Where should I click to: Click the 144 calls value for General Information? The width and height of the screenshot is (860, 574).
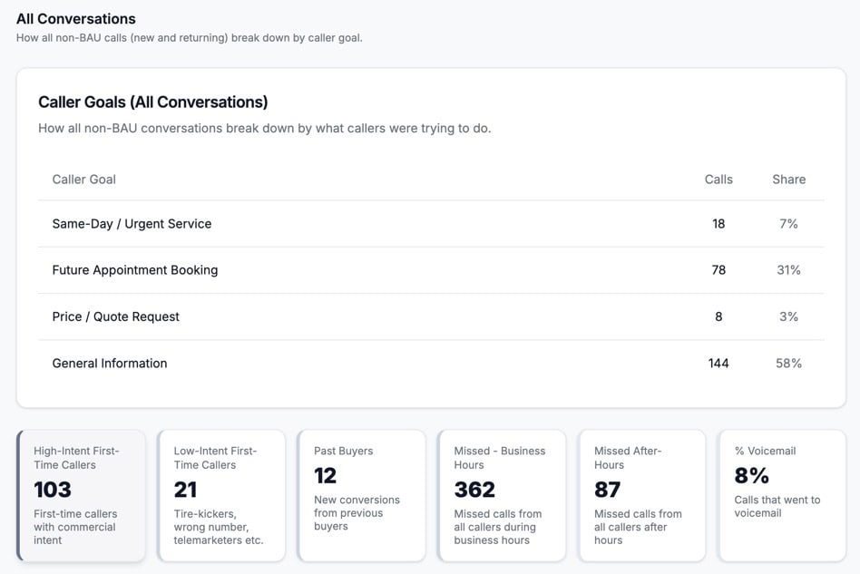[x=718, y=364]
